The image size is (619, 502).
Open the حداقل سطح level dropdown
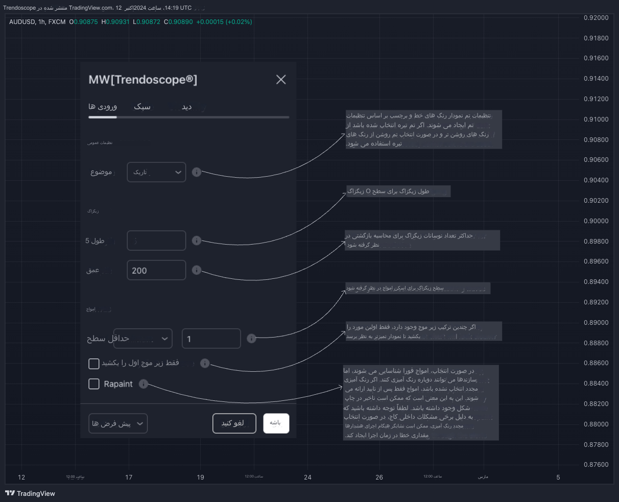pyautogui.click(x=143, y=339)
